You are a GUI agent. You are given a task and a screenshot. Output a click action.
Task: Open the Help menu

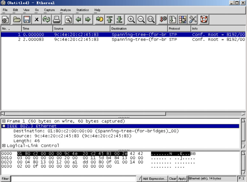(97, 10)
